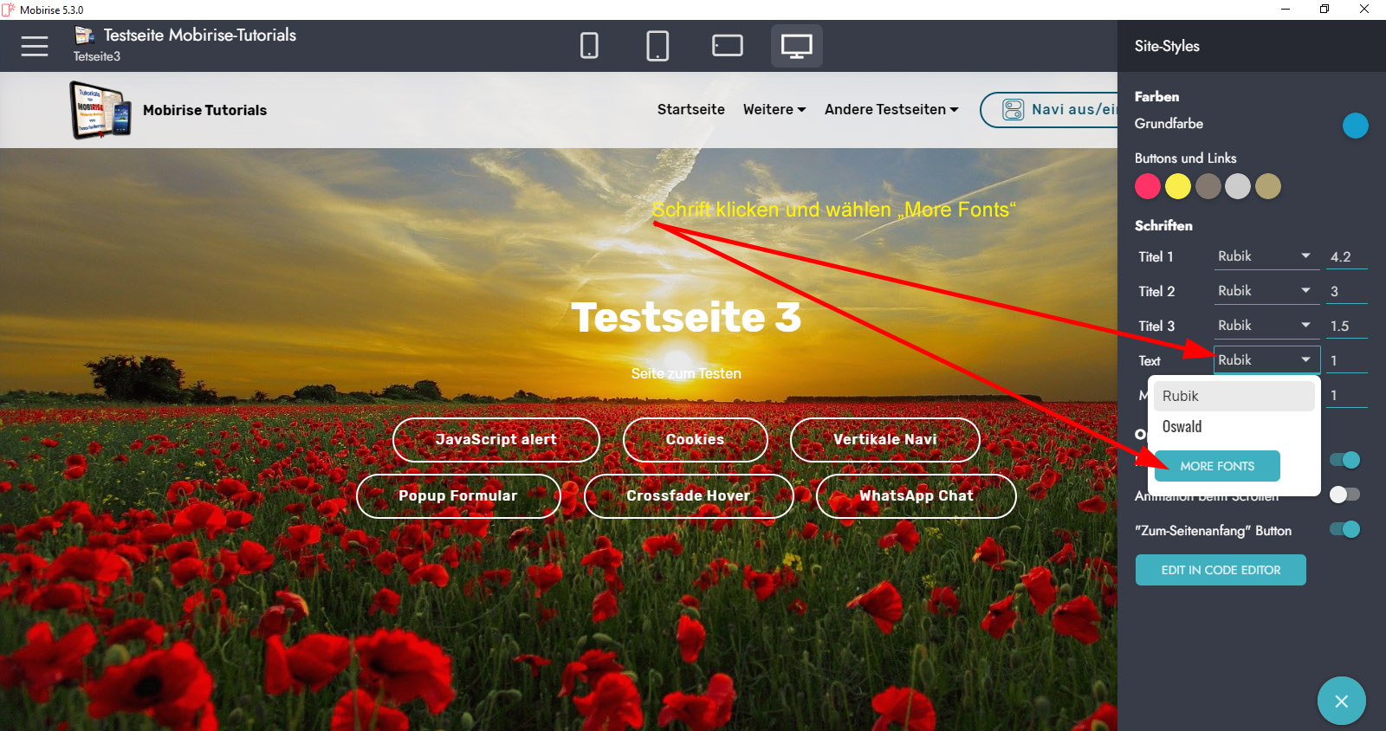Disable the "Zum-Seitenanfang" Button switch
1386x731 pixels.
[x=1344, y=529]
